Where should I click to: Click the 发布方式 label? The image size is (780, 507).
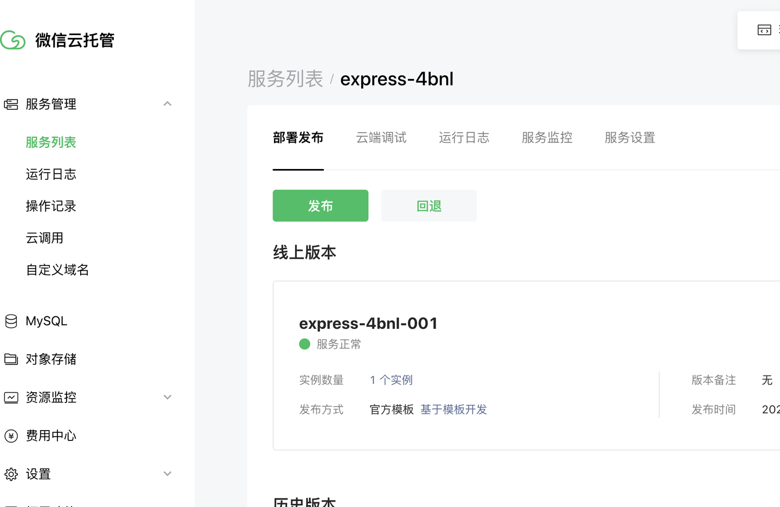click(x=321, y=409)
